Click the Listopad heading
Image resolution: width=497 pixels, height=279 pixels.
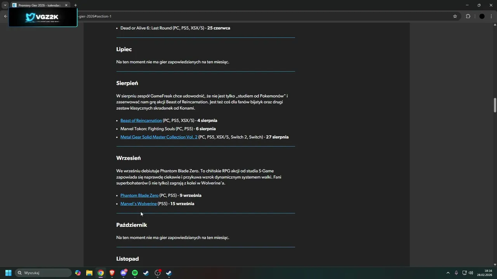pyautogui.click(x=127, y=259)
